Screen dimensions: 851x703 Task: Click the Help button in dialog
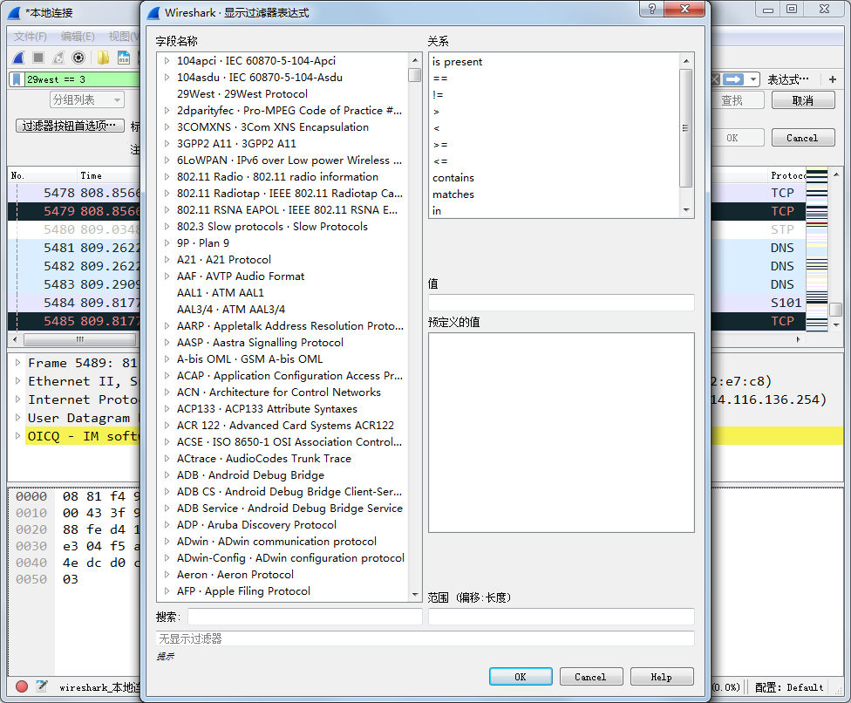tap(662, 677)
